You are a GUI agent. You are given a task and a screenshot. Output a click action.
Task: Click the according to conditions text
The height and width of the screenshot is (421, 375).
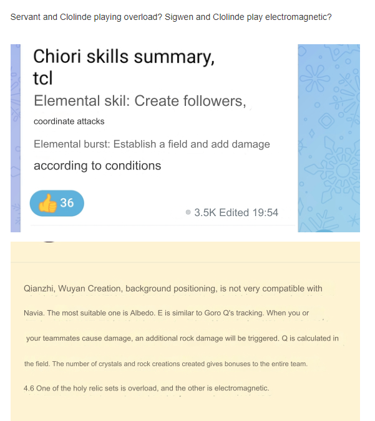click(x=97, y=166)
